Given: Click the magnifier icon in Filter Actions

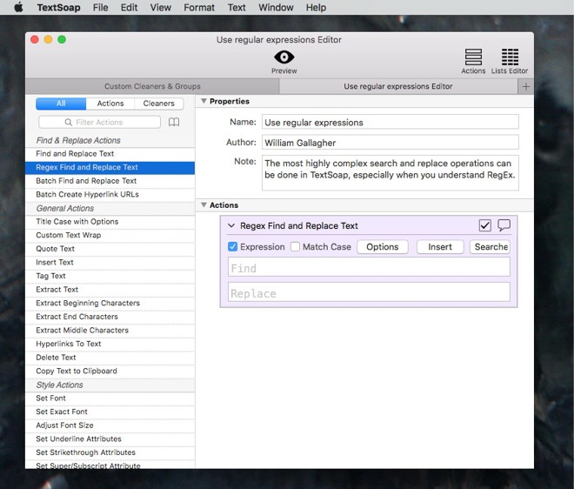Looking at the screenshot, I should [69, 123].
